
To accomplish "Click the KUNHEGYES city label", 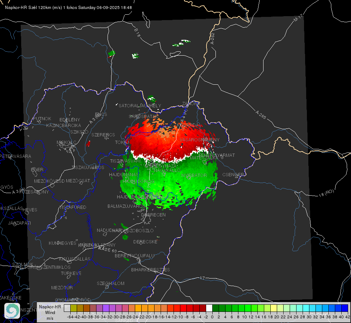I will (62, 243).
